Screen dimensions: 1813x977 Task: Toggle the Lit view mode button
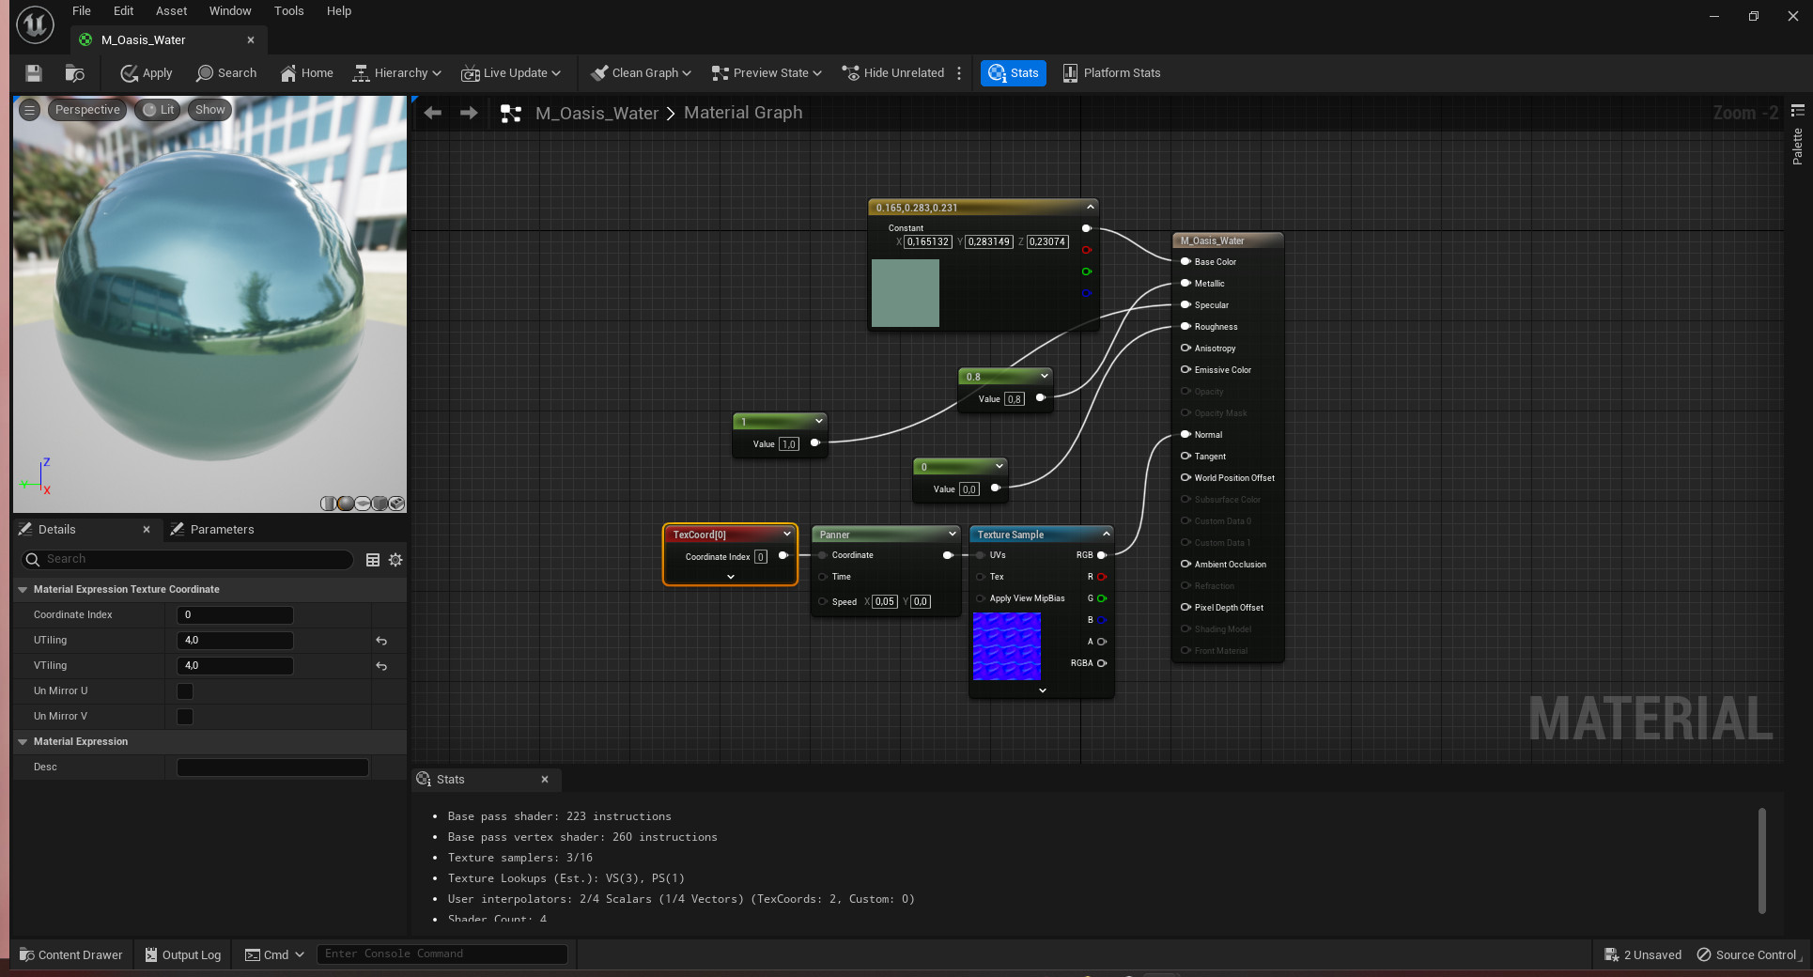[x=158, y=110]
